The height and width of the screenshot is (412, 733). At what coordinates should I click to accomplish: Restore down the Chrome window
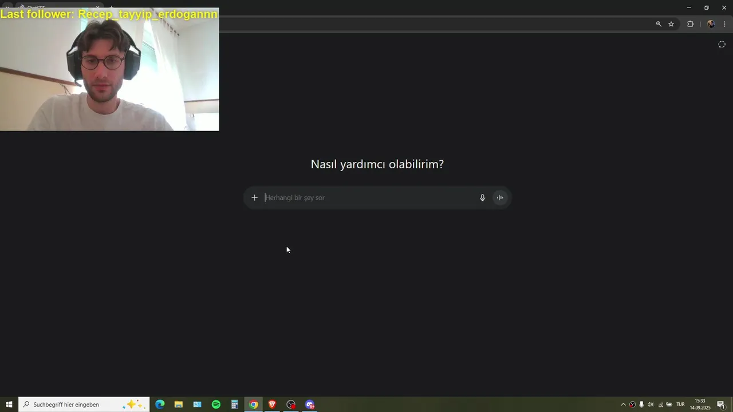pos(706,7)
